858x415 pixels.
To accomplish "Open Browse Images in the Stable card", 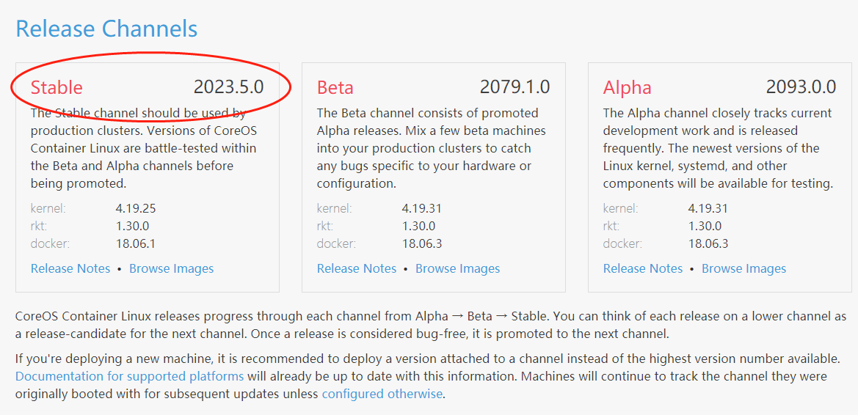I will tap(171, 268).
